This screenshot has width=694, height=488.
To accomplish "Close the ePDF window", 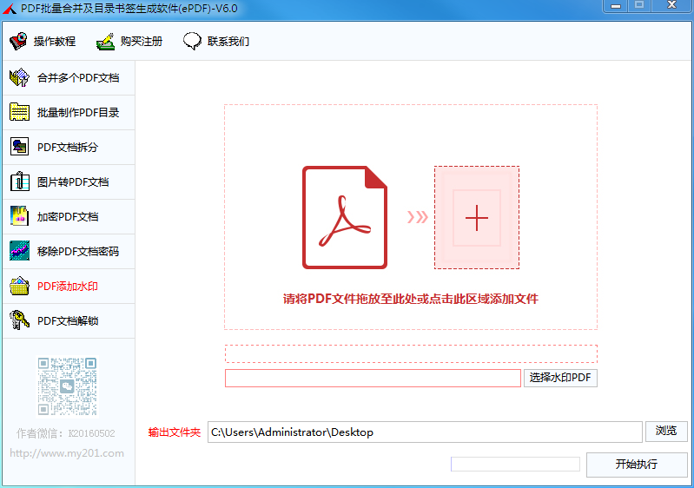I will (x=671, y=5).
